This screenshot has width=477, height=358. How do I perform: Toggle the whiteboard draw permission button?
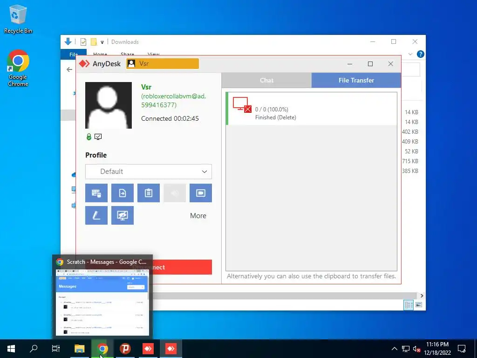96,215
